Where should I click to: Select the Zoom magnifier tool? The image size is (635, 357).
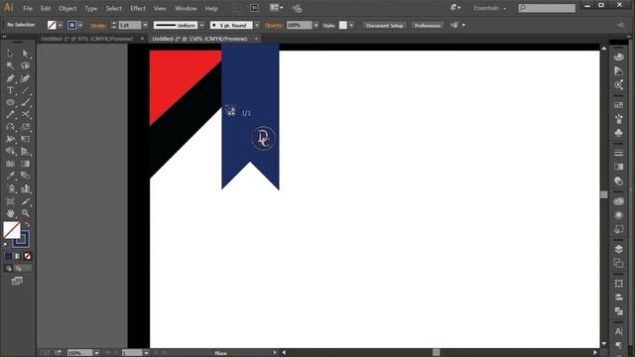point(25,213)
